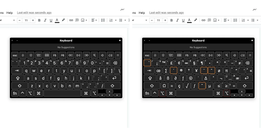Image resolution: width=261 pixels, height=131 pixels.
Task: Click the dagger † symbol key
Action: tap(189, 70)
